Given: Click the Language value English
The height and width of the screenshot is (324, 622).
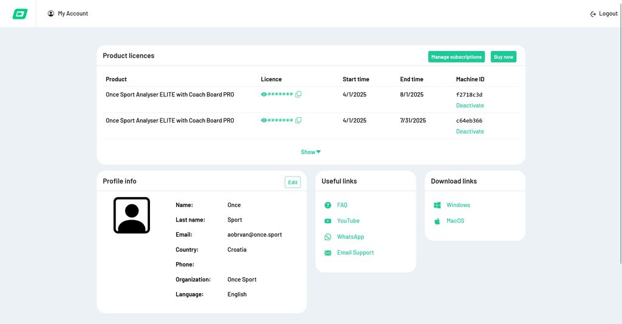Looking at the screenshot, I should click(x=237, y=294).
